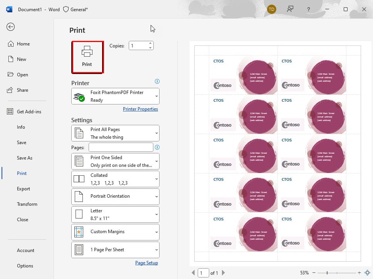Click the business card print preview page
Viewport: 373px width, 279px height.
(x=277, y=153)
